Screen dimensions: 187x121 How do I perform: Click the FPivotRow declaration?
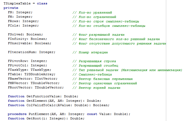pyautogui.click(x=27, y=61)
